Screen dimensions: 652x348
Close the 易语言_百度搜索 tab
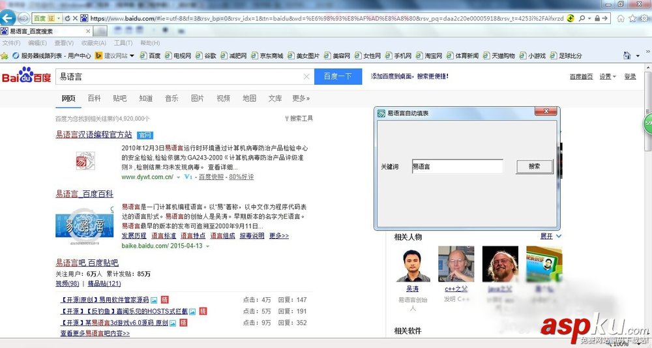[88, 31]
